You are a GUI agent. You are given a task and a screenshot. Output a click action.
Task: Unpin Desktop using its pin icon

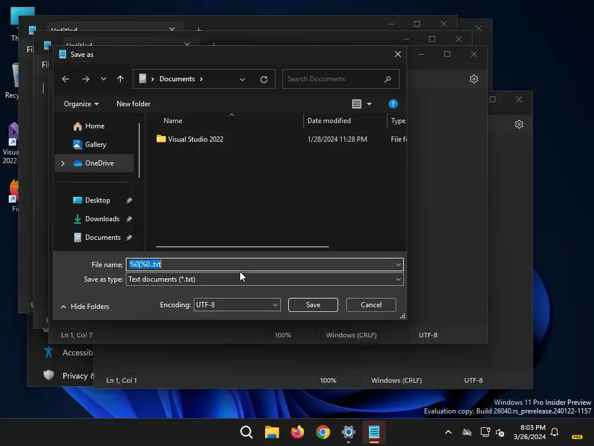(129, 200)
